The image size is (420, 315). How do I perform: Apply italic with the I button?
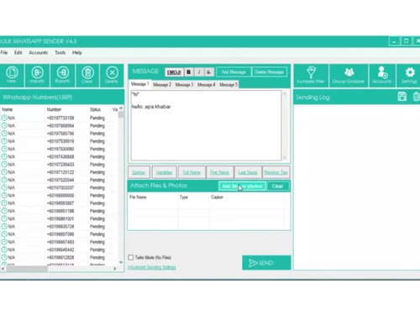[x=199, y=72]
